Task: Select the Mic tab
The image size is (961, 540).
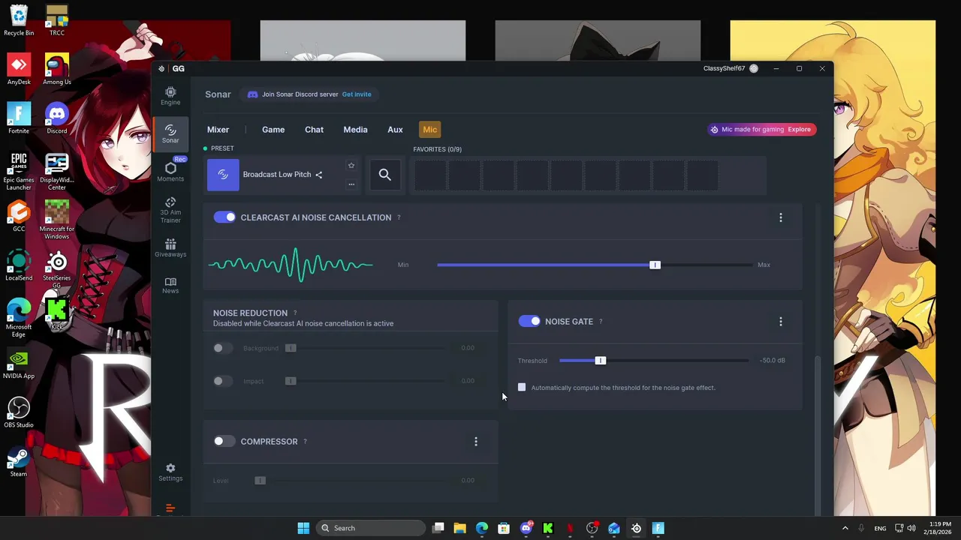Action: [x=429, y=130]
